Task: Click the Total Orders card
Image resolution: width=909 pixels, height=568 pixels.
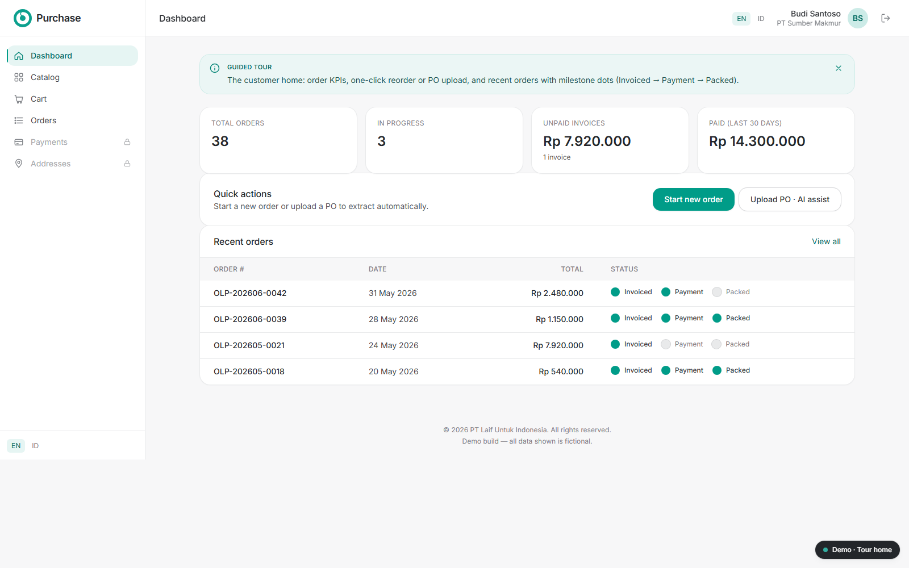Action: click(x=278, y=140)
